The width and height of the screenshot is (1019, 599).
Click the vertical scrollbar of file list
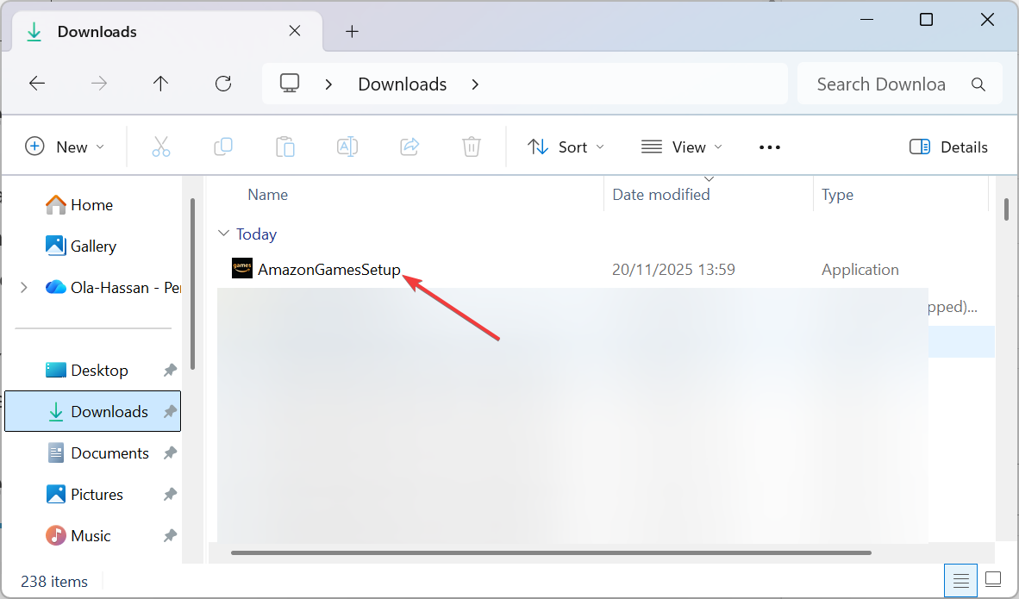[x=1006, y=209]
